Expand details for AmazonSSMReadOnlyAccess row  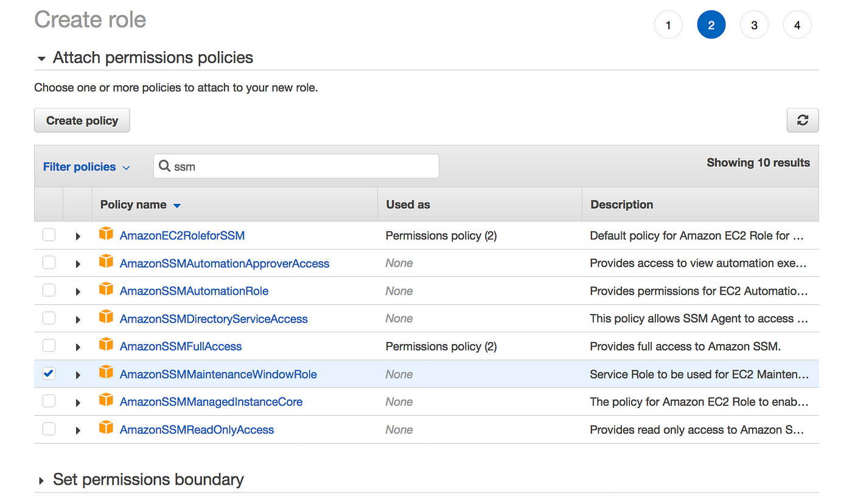(x=78, y=430)
